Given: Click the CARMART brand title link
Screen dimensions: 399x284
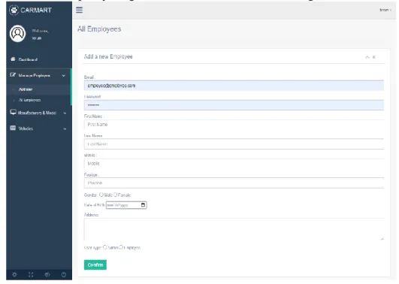Looking at the screenshot, I should (x=36, y=11).
